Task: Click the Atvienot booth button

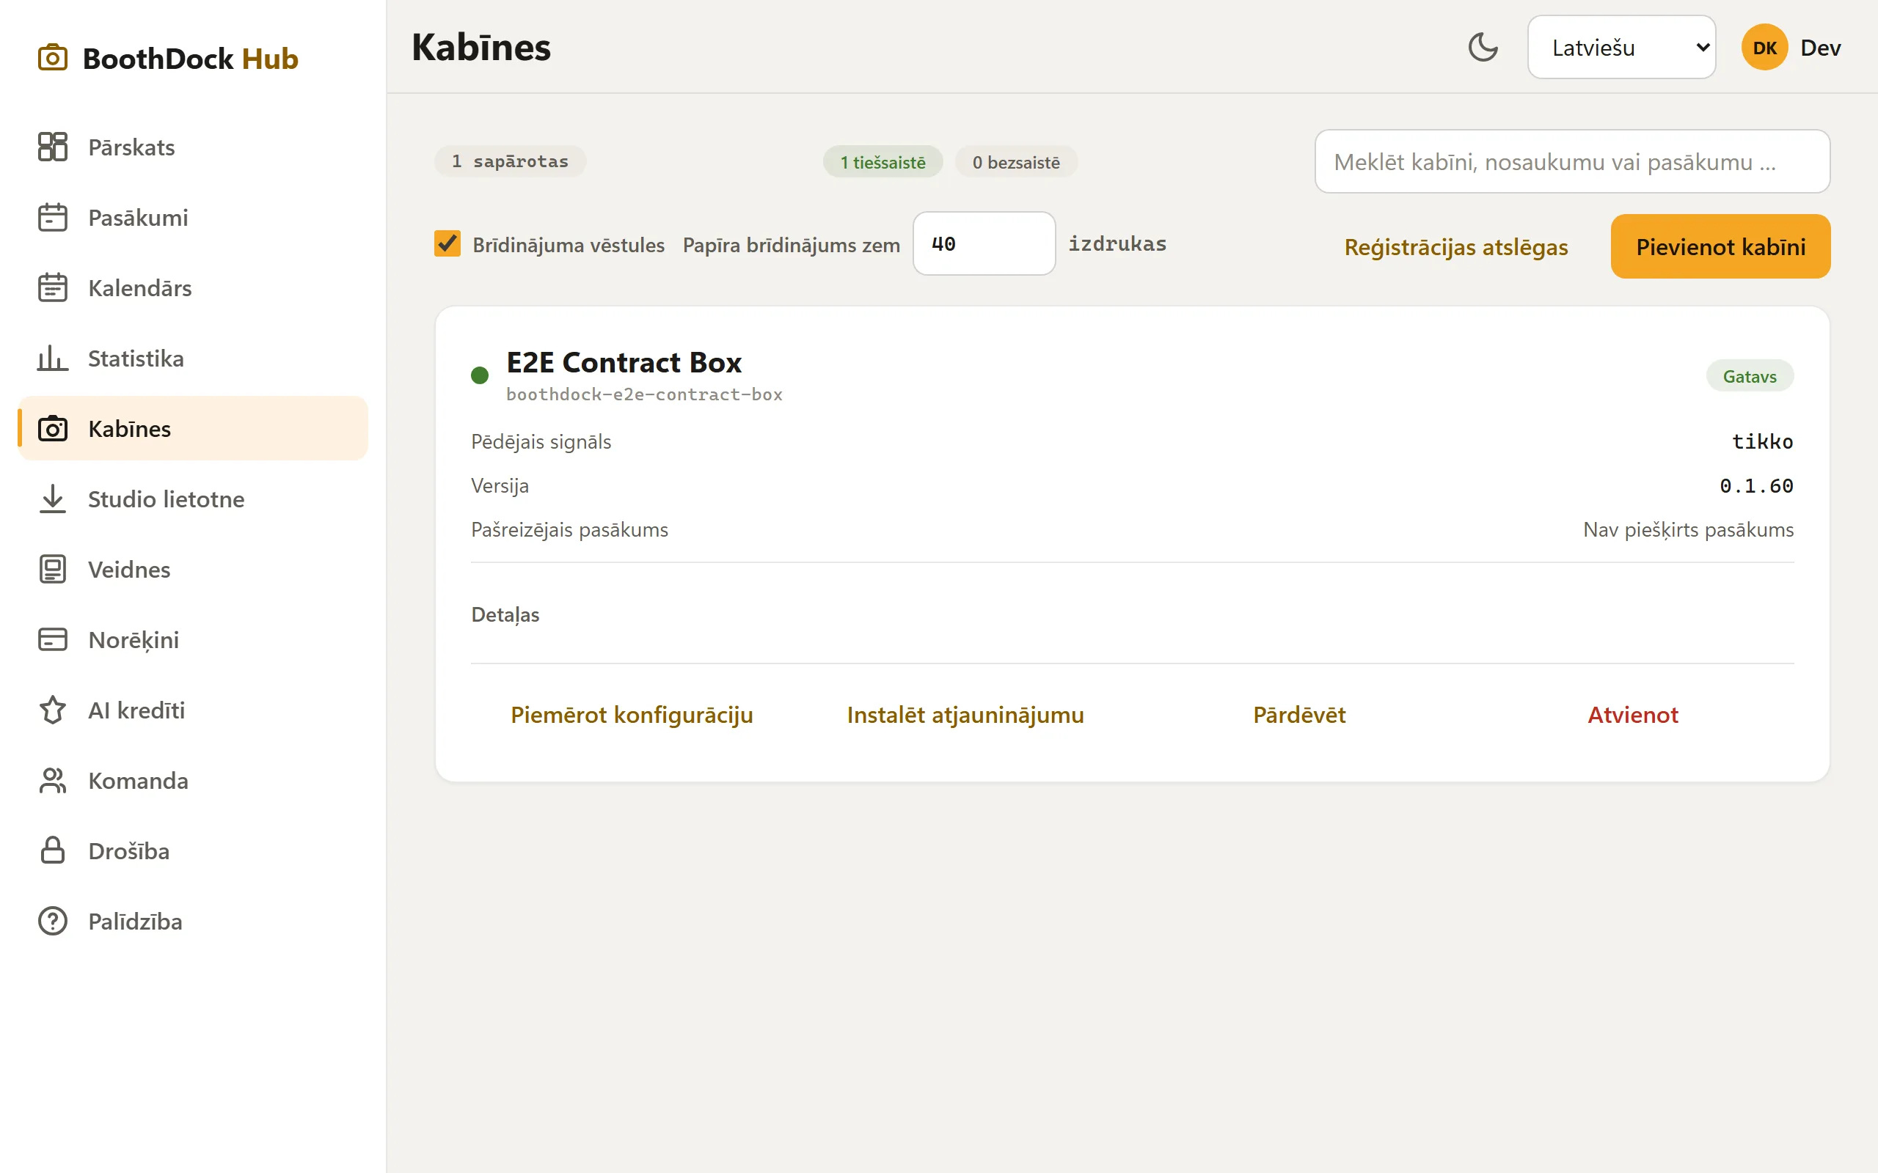Action: click(x=1633, y=715)
